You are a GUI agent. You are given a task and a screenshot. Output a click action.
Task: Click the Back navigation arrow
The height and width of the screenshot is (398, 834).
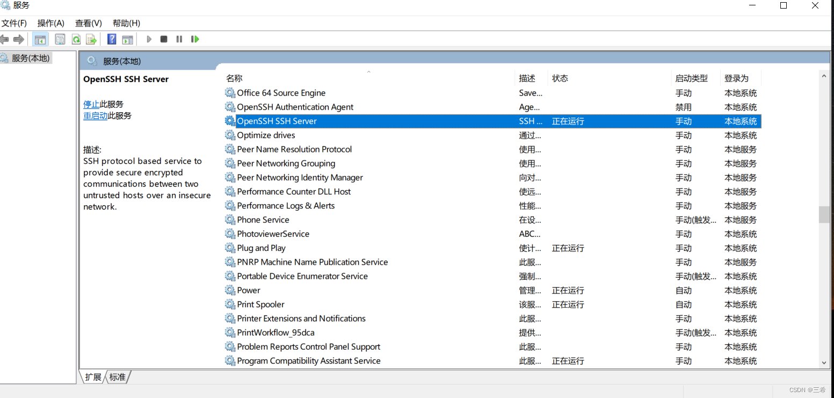(x=5, y=39)
